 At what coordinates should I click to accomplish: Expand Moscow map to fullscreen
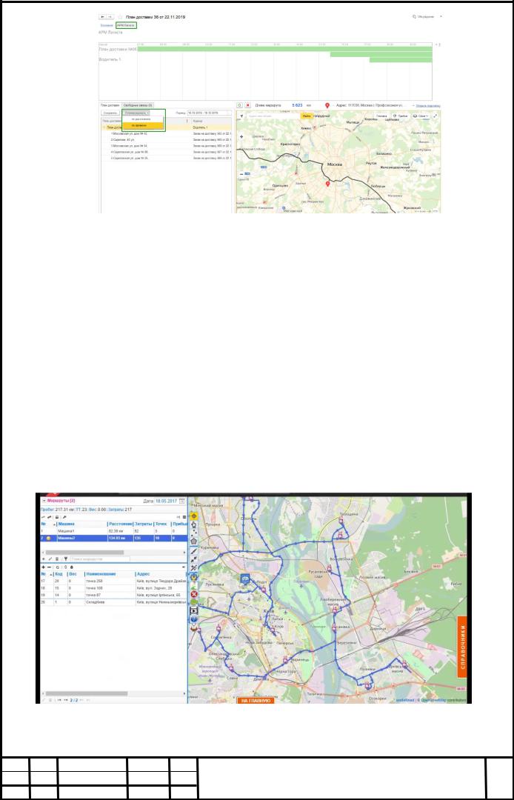(x=435, y=116)
